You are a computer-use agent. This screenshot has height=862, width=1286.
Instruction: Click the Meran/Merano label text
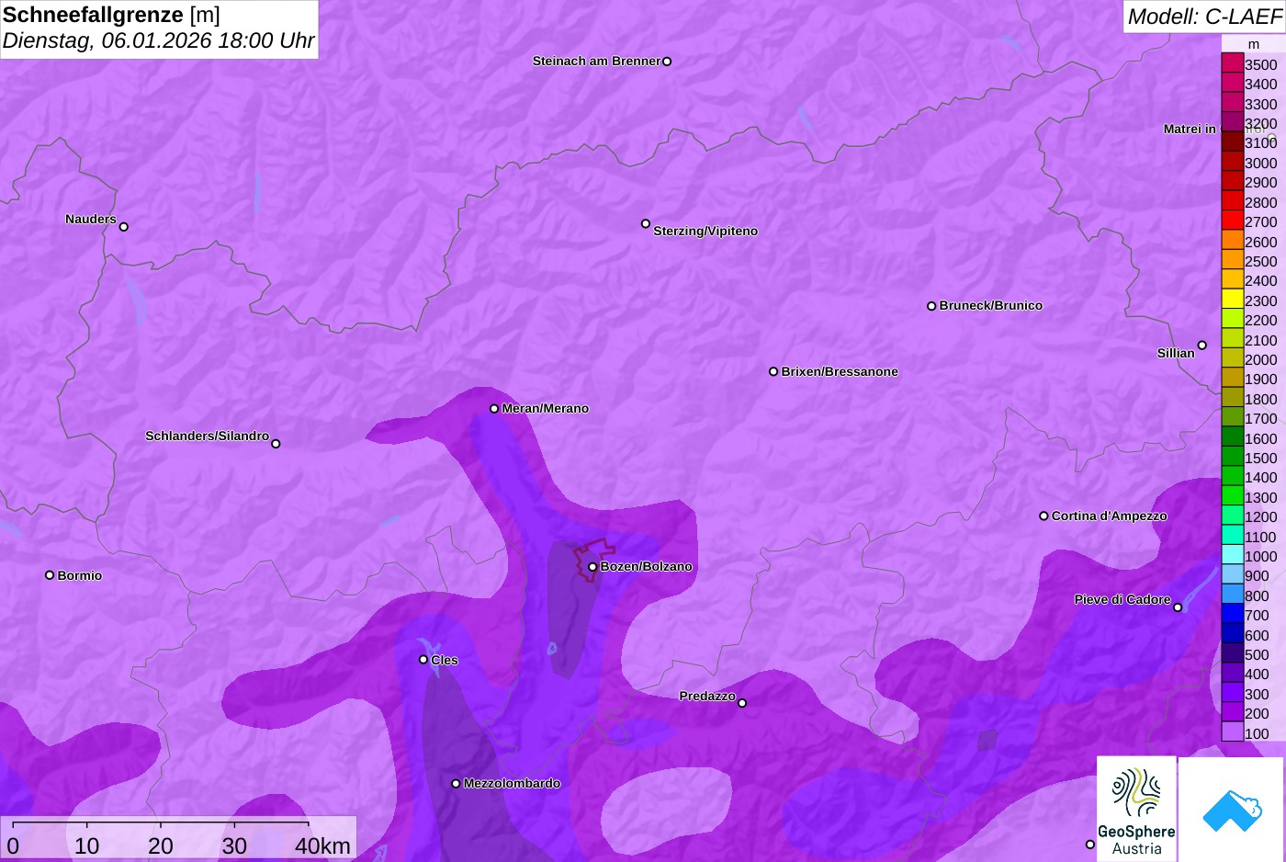[545, 408]
